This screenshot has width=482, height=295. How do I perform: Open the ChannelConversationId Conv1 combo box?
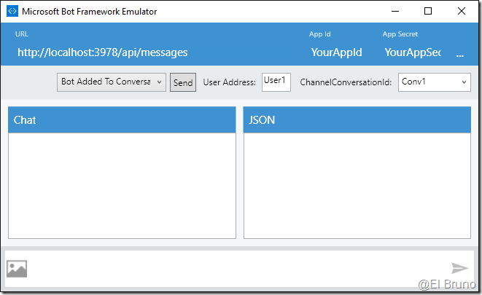coord(434,82)
